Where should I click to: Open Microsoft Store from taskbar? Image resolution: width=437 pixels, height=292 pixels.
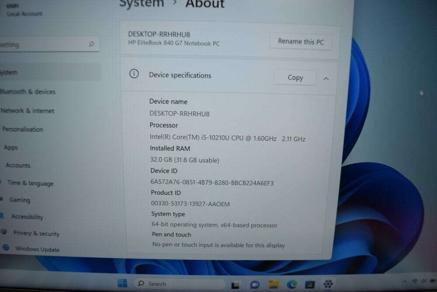click(310, 285)
